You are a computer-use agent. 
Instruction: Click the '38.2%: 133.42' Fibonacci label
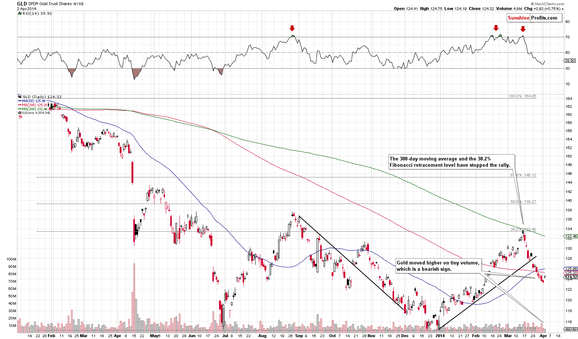[x=523, y=229]
